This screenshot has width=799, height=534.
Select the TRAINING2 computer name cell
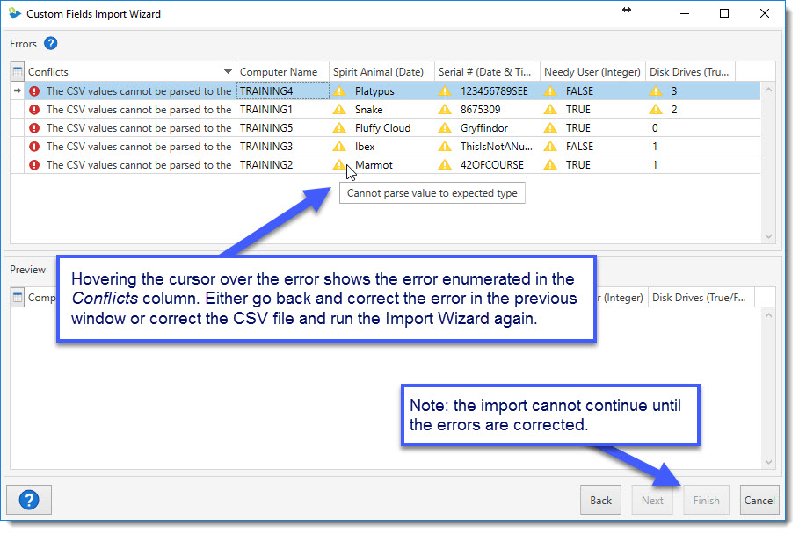pos(282,165)
